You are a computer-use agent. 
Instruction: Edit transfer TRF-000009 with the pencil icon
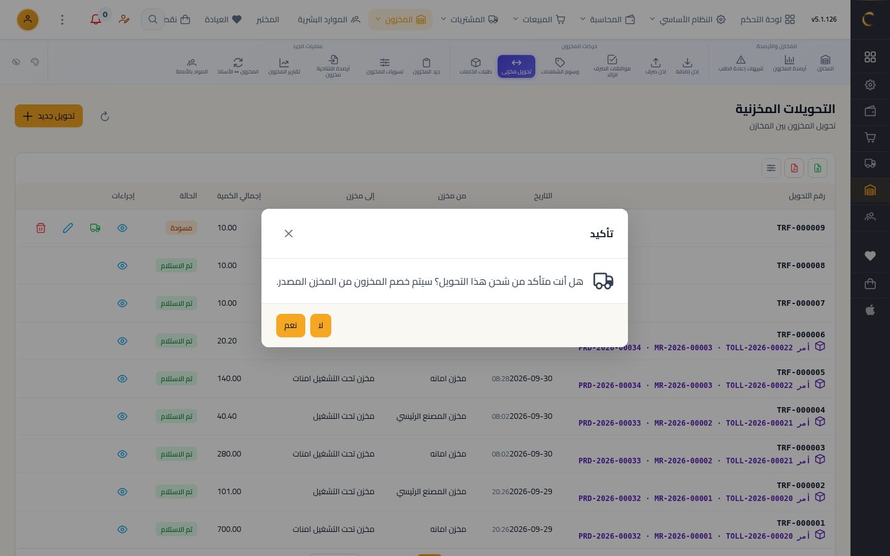coord(68,228)
